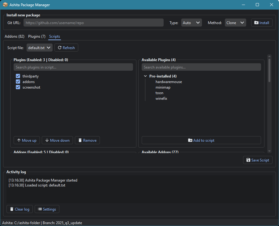This screenshot has width=279, height=226.
Task: Collapse the Pre-installed (4) group
Action: pyautogui.click(x=145, y=76)
